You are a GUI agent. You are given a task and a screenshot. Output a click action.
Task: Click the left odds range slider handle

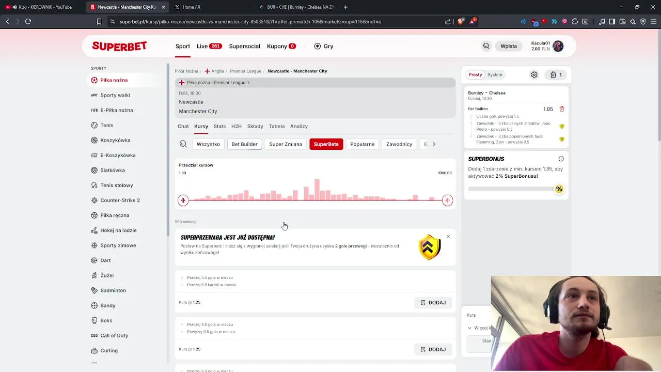[183, 200]
